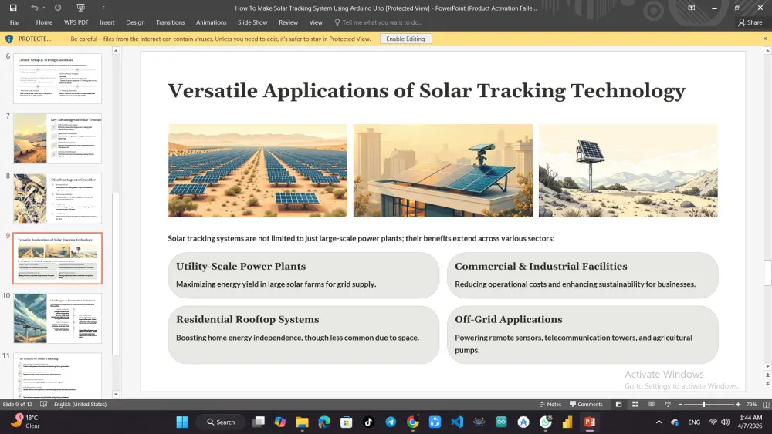Viewport: 772px width, 434px height.
Task: Click the Tell me what you want to do box
Action: pyautogui.click(x=378, y=22)
